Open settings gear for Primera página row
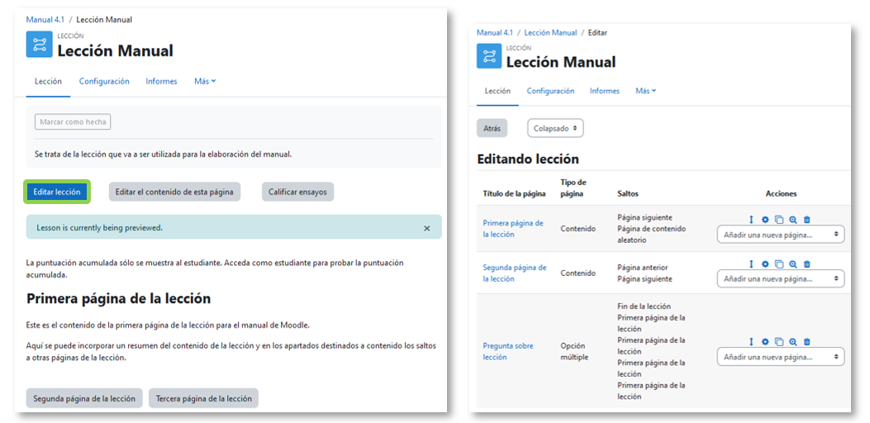Viewport: 870px width, 423px height. 765,219
